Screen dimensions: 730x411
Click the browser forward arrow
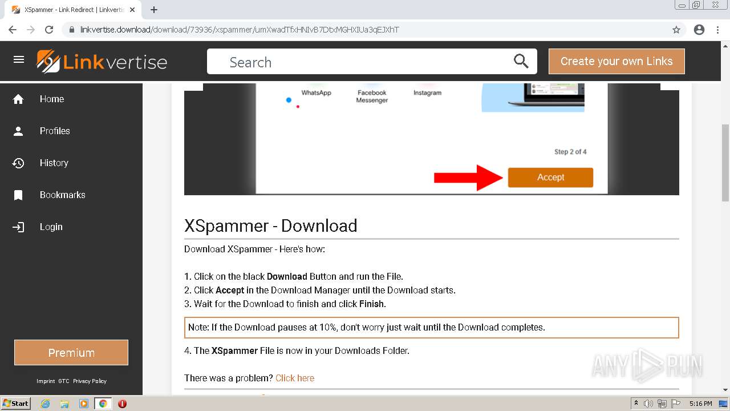31,30
